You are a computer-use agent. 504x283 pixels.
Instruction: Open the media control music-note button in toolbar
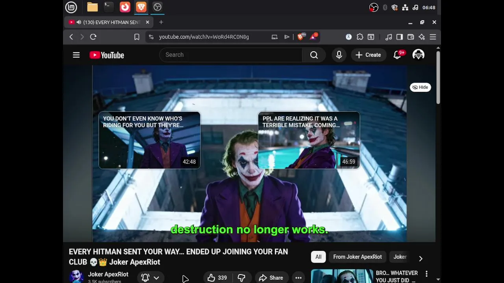pos(389,37)
